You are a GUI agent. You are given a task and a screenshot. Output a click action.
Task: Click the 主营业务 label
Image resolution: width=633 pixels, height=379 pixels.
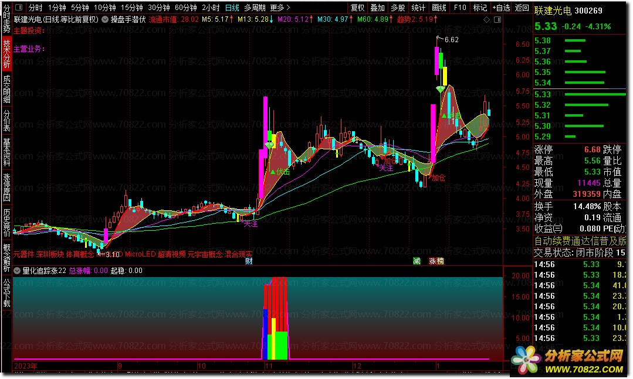[x=29, y=49]
